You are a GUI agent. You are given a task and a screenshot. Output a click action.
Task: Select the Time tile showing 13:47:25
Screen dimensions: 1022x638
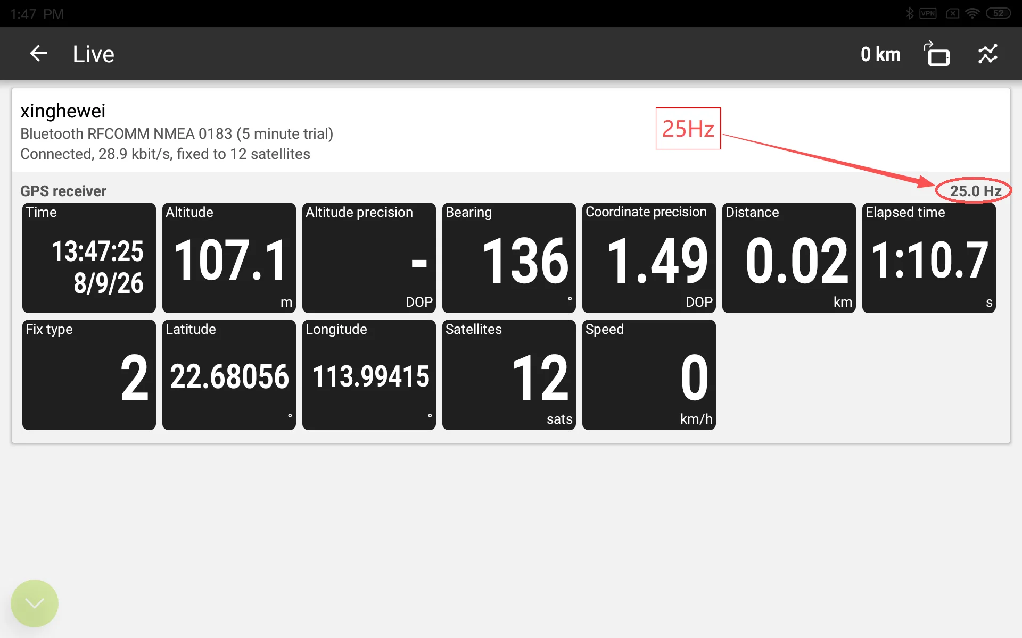(89, 258)
